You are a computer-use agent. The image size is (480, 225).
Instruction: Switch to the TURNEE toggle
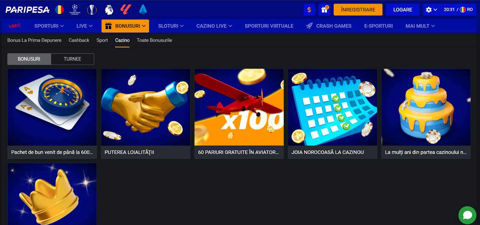[x=73, y=59]
